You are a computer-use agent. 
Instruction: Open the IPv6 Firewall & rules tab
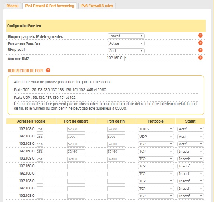(97, 6)
